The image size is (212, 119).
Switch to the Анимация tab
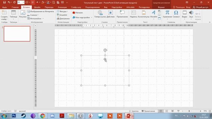pos(62,7)
